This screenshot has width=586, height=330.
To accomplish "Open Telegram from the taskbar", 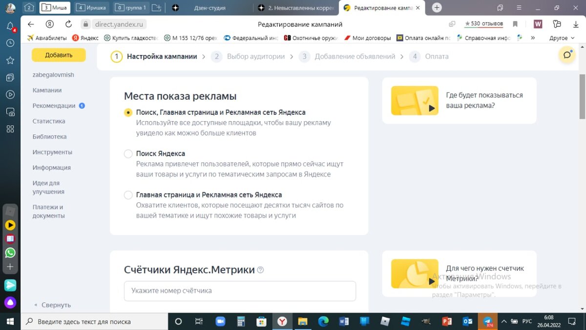I will click(x=487, y=321).
